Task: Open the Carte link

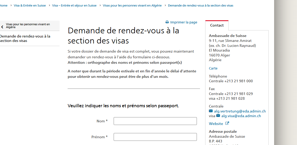Action: pyautogui.click(x=213, y=68)
